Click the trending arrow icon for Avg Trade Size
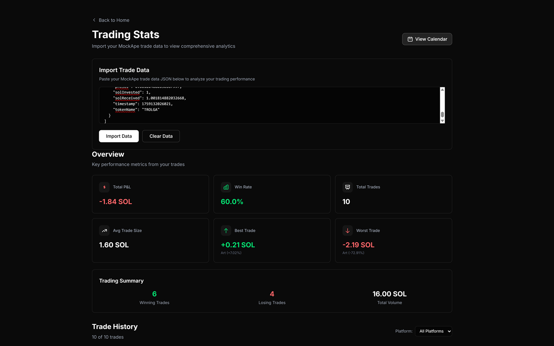 [104, 231]
